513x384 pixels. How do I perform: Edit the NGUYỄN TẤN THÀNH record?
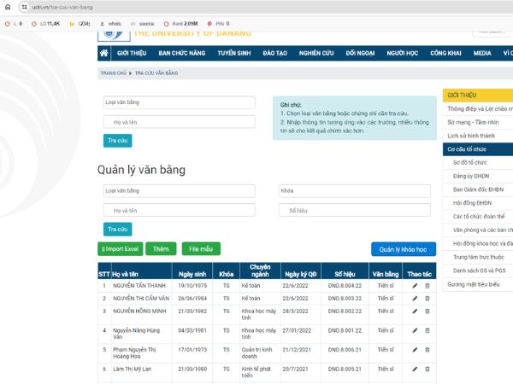click(x=415, y=286)
